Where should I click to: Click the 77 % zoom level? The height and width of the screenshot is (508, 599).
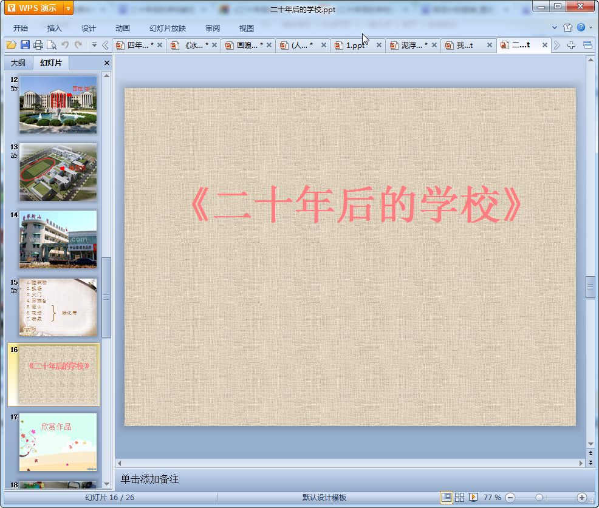pos(492,497)
